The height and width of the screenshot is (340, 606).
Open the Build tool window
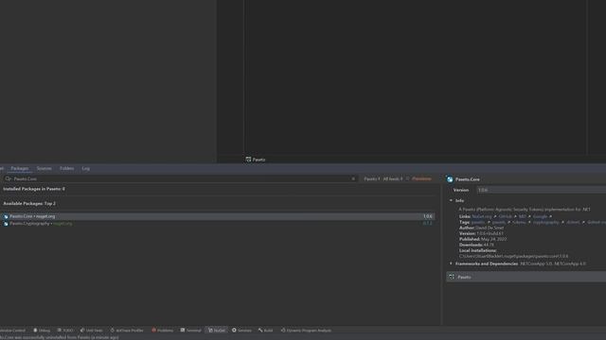coord(265,331)
